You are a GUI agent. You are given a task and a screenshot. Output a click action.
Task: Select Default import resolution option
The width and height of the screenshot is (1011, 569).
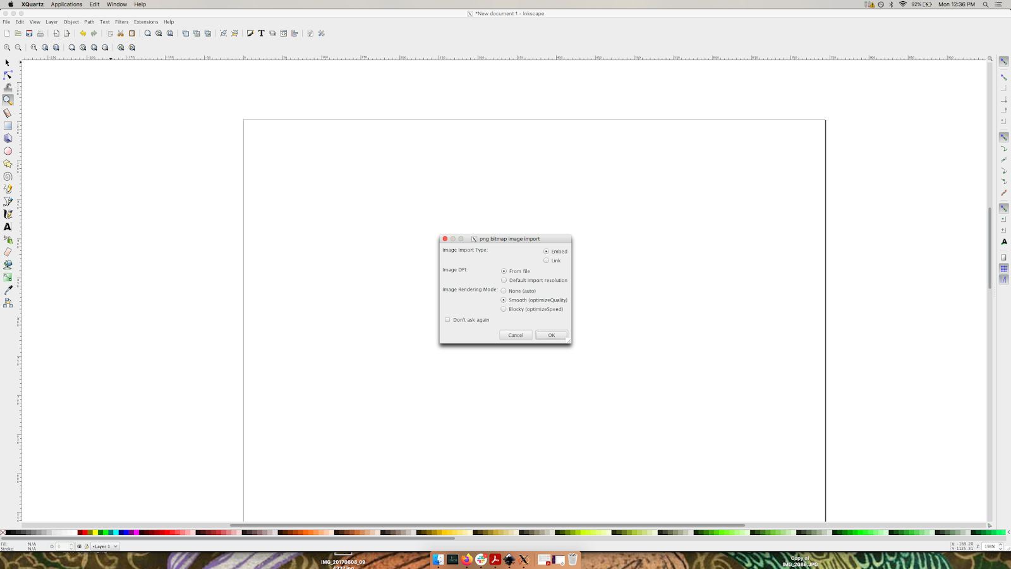[x=504, y=280]
